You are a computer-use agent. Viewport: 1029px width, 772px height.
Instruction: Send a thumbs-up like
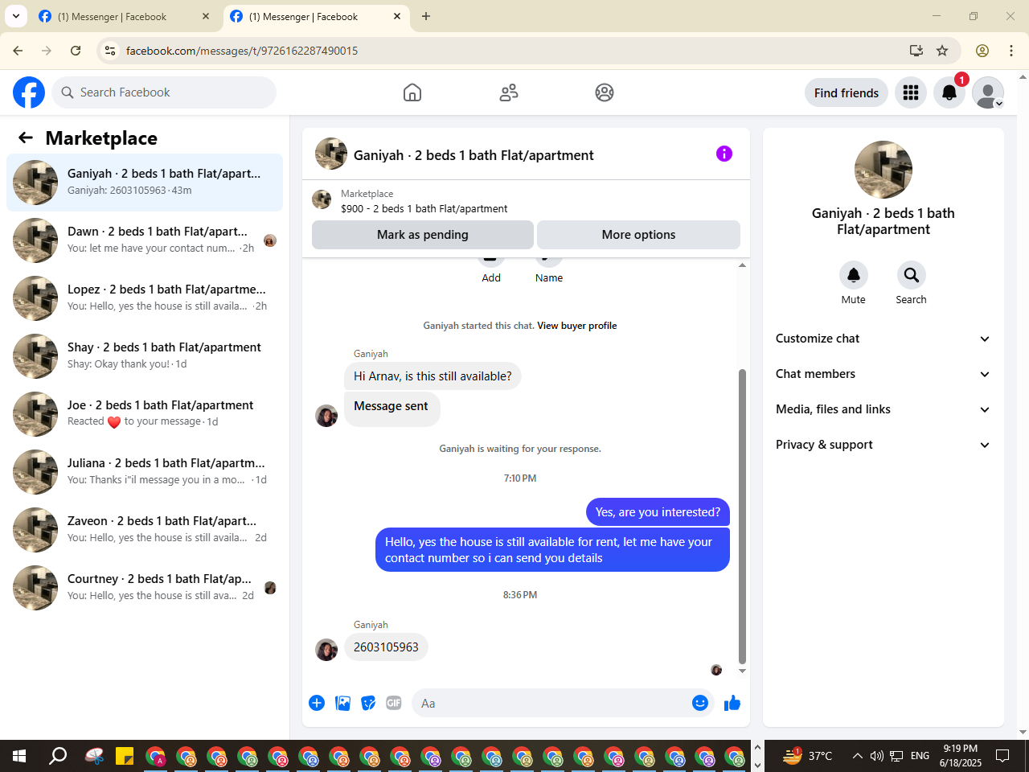coord(732,703)
